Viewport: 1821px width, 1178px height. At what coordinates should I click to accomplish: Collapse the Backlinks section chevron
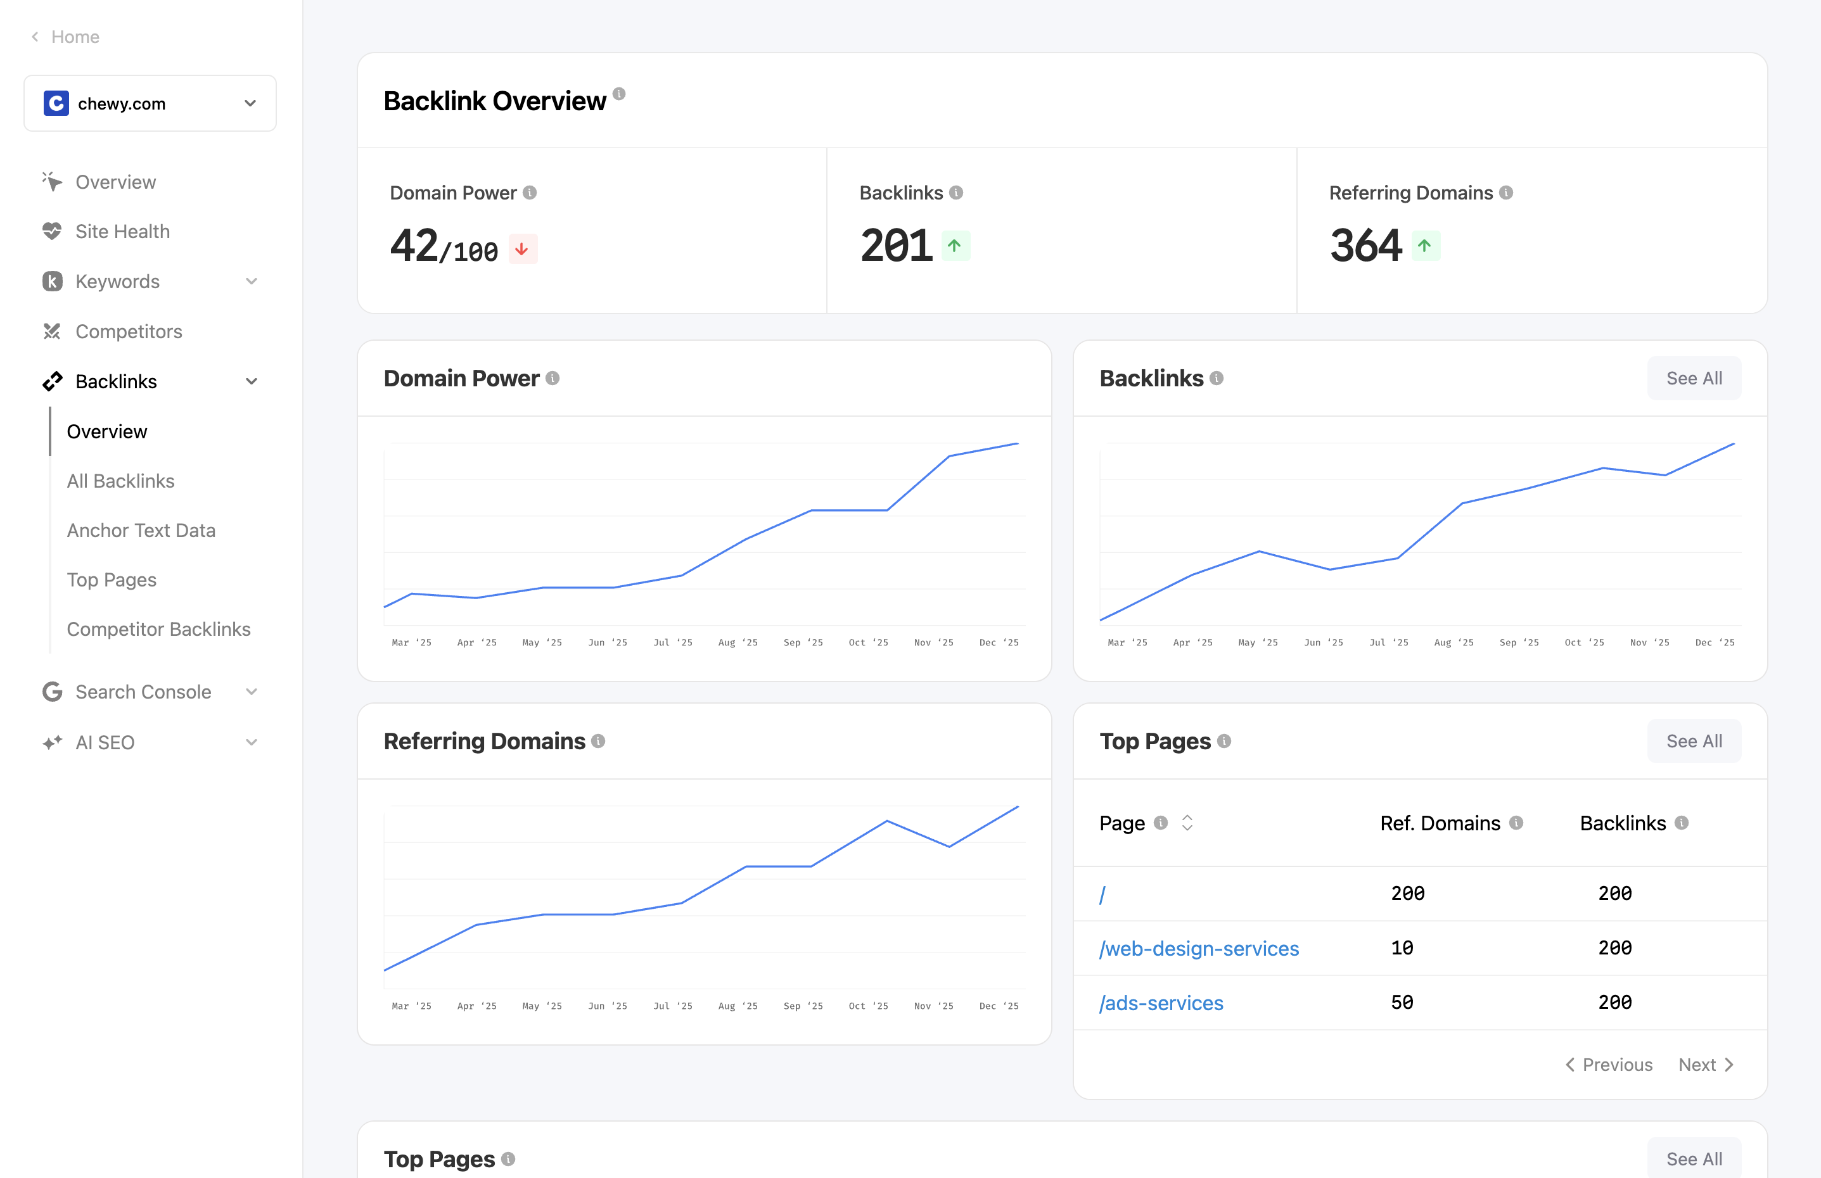[251, 381]
